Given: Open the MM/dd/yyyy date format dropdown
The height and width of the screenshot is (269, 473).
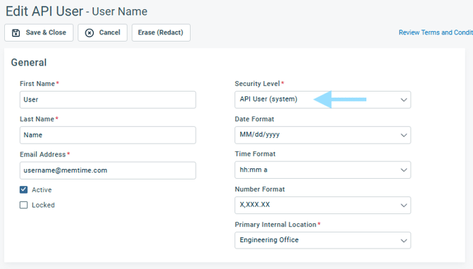Looking at the screenshot, I should (x=323, y=134).
